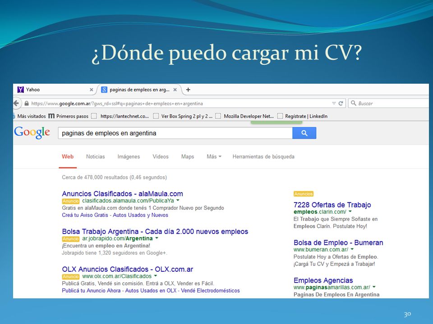Click the yellow Anuncios label on right
The image size is (433, 324).
point(304,194)
